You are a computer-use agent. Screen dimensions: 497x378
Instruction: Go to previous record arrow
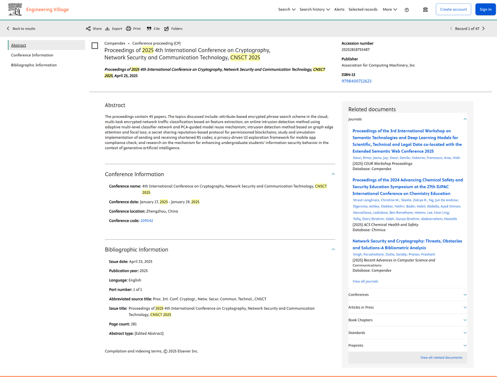(451, 28)
